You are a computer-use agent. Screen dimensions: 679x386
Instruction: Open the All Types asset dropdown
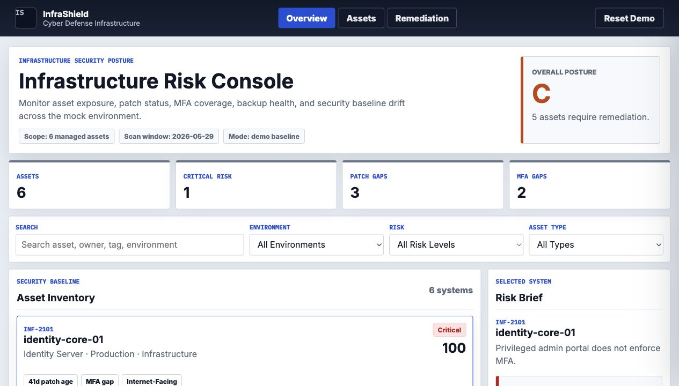pyautogui.click(x=596, y=244)
